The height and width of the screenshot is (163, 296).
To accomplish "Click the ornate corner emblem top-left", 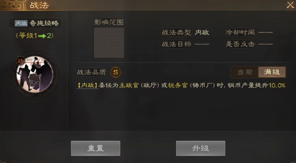I will [13, 5].
